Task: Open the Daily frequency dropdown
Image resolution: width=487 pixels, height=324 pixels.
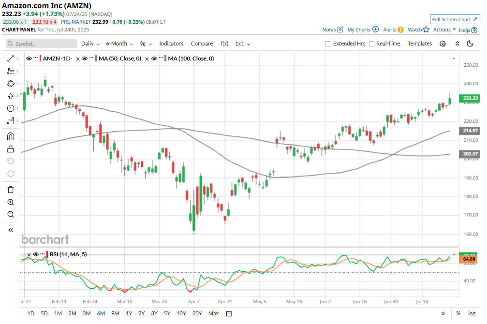Action: coord(90,44)
